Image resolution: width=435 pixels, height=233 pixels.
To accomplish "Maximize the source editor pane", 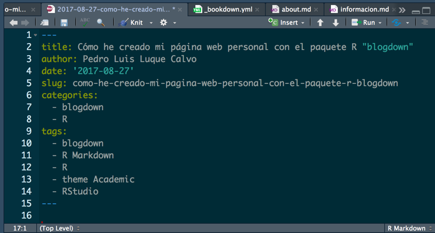I will 426,10.
